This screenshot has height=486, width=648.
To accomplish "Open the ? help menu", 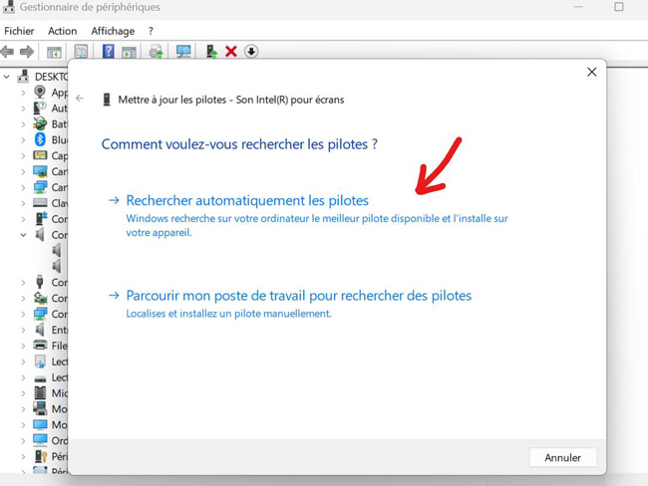I will pyautogui.click(x=151, y=31).
